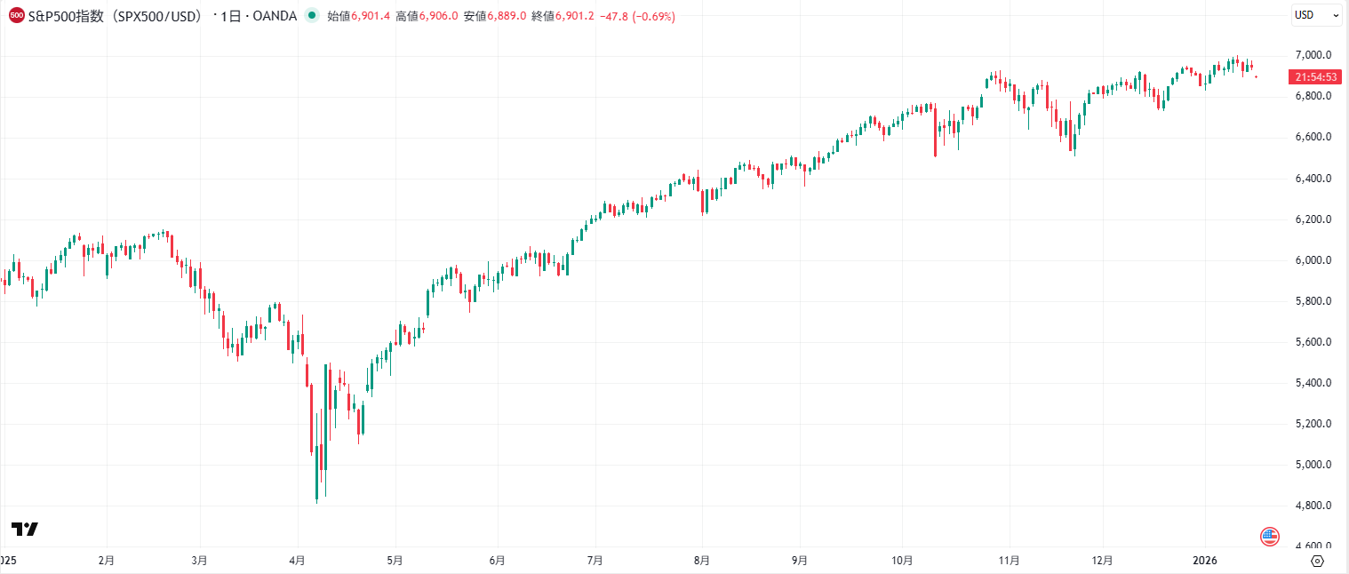The width and height of the screenshot is (1349, 574).
Task: Click the red S&P 500 badge icon
Action: click(15, 15)
